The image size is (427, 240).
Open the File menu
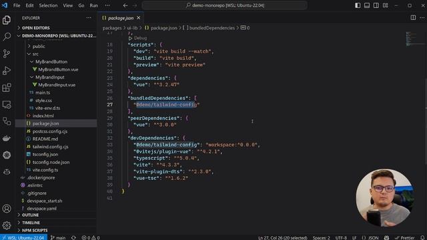click(x=17, y=5)
